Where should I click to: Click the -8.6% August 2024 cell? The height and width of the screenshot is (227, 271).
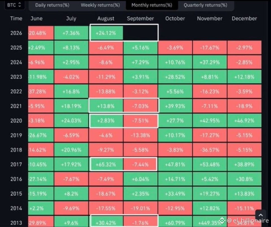click(x=106, y=62)
